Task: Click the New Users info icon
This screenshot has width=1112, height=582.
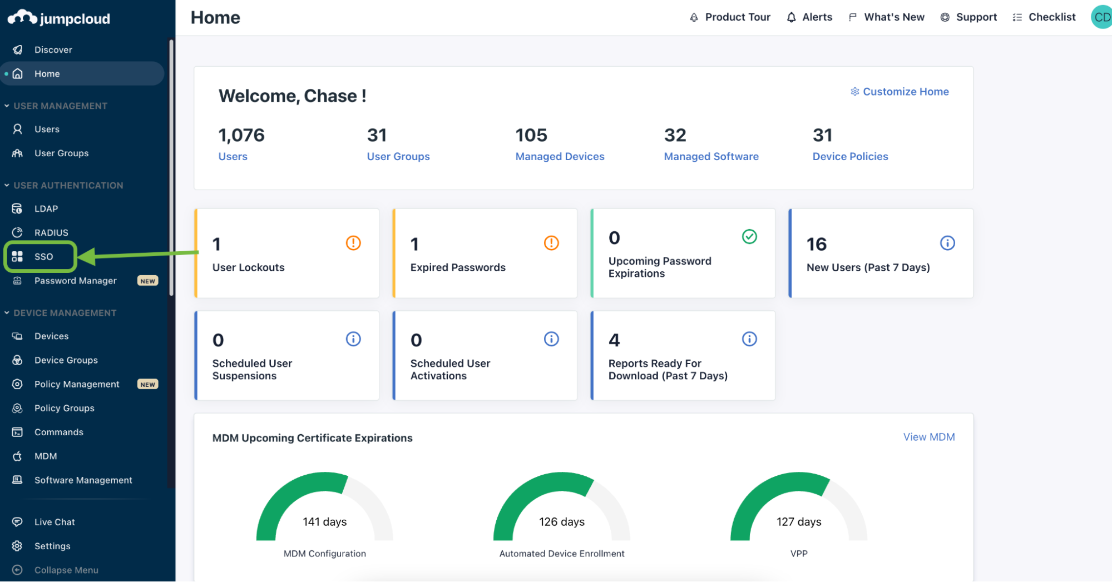Action: tap(947, 243)
